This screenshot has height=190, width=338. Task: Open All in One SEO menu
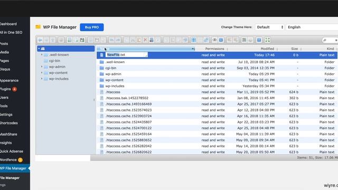(x=11, y=33)
